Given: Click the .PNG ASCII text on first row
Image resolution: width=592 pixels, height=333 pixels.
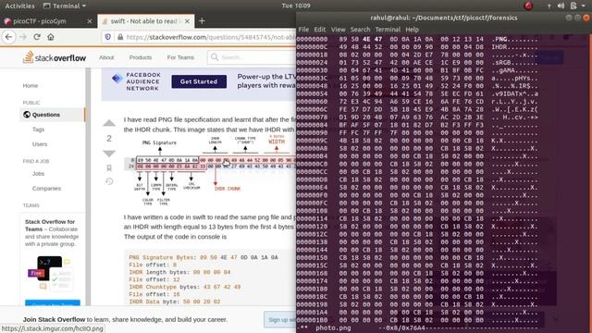Looking at the screenshot, I should pos(499,39).
